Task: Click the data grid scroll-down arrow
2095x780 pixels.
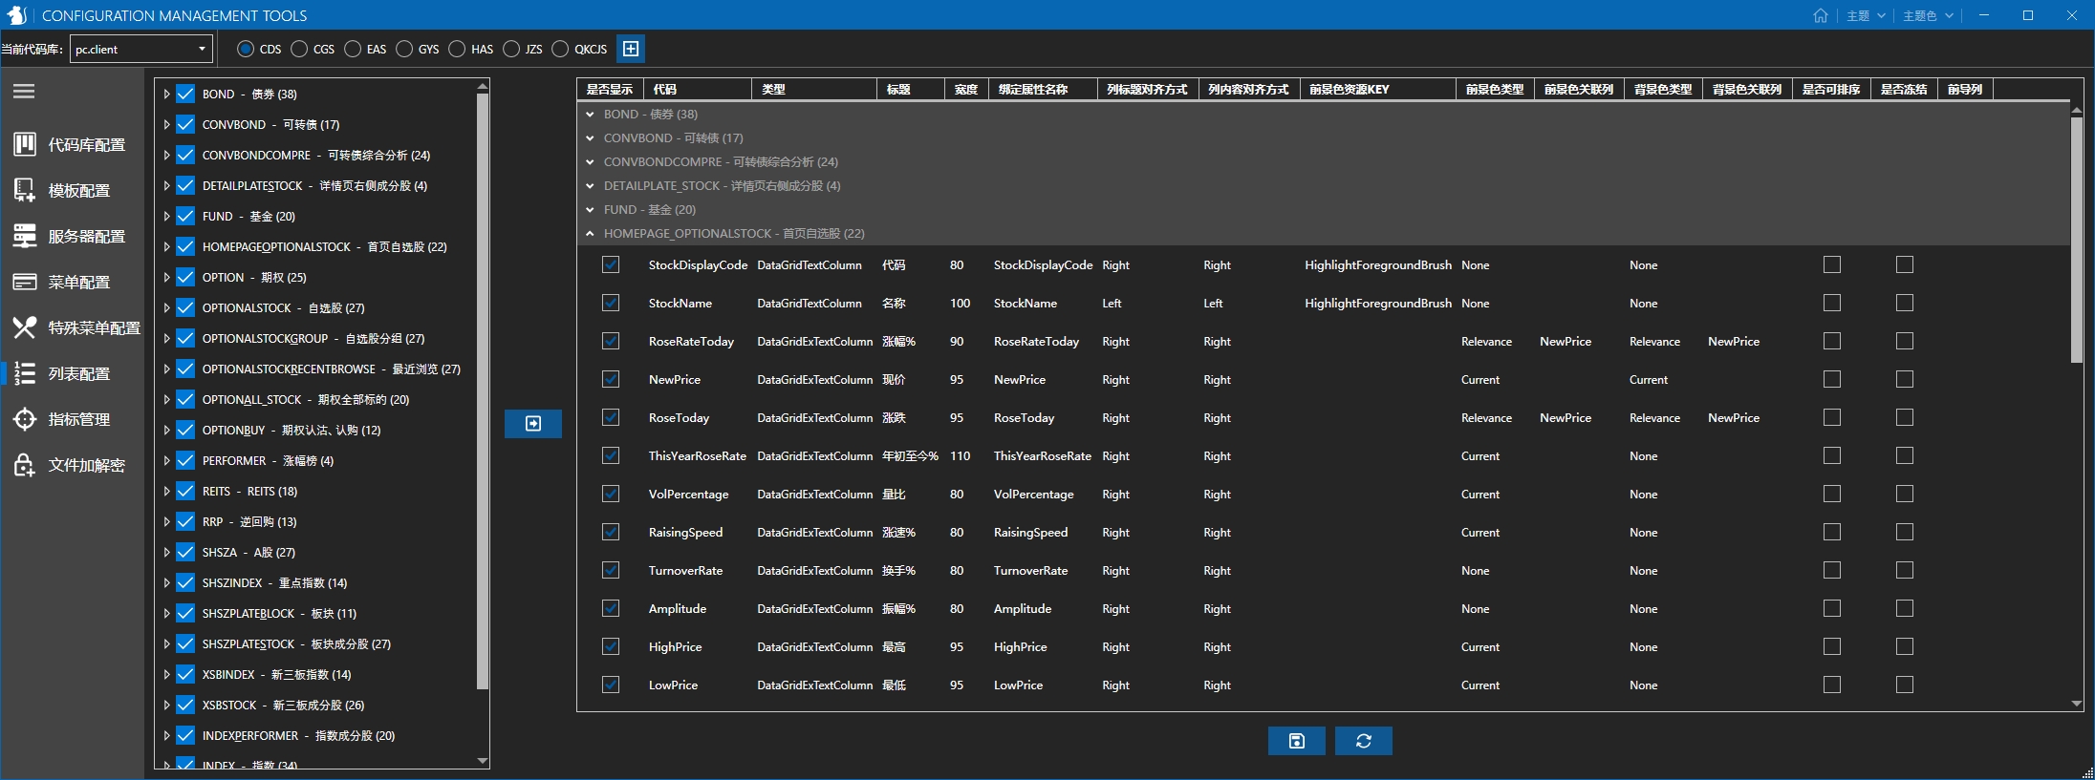Action: click(x=2076, y=704)
